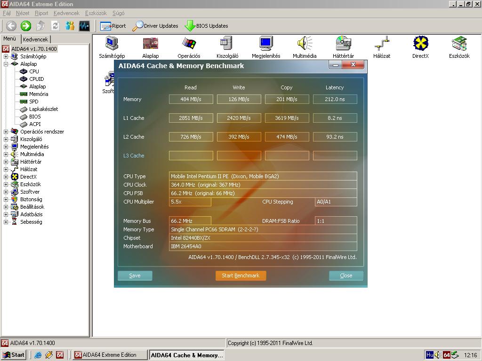Open the Operációs category icon
Viewport: 482px width, 361px height.
[x=189, y=47]
